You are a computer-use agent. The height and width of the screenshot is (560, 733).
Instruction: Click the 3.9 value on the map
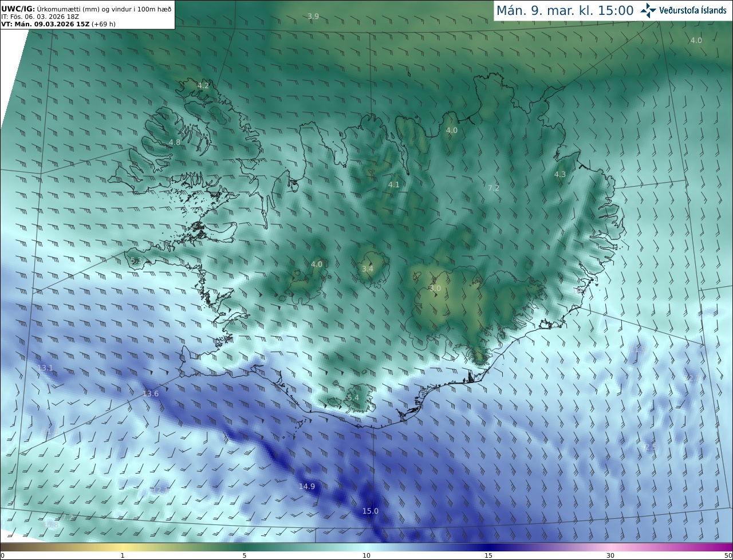tap(313, 16)
